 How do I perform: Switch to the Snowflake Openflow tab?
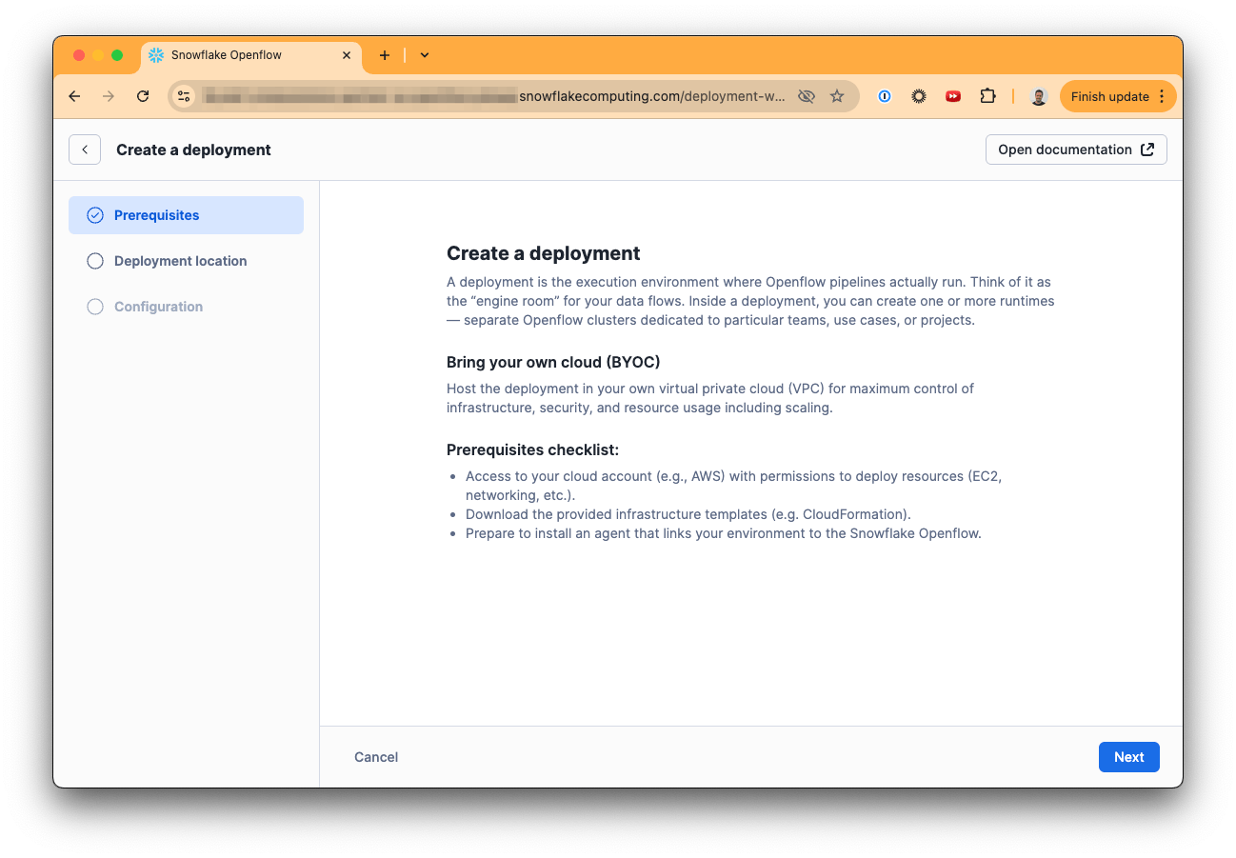click(x=251, y=55)
